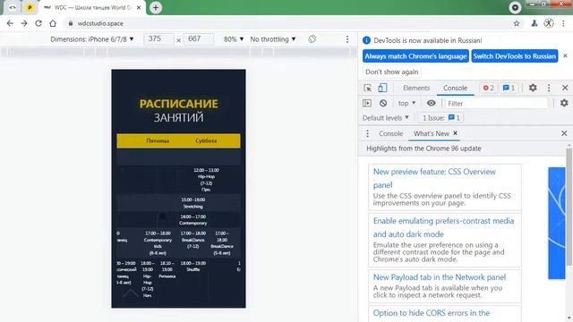Open Enable emulating prefers-contrast media link
Viewport: 573px width, 322px height.
click(443, 227)
